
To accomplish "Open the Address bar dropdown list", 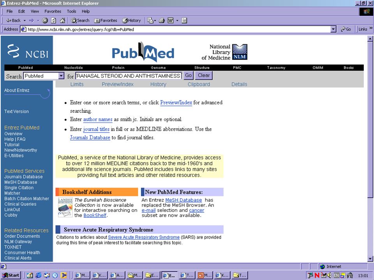I will (x=333, y=29).
